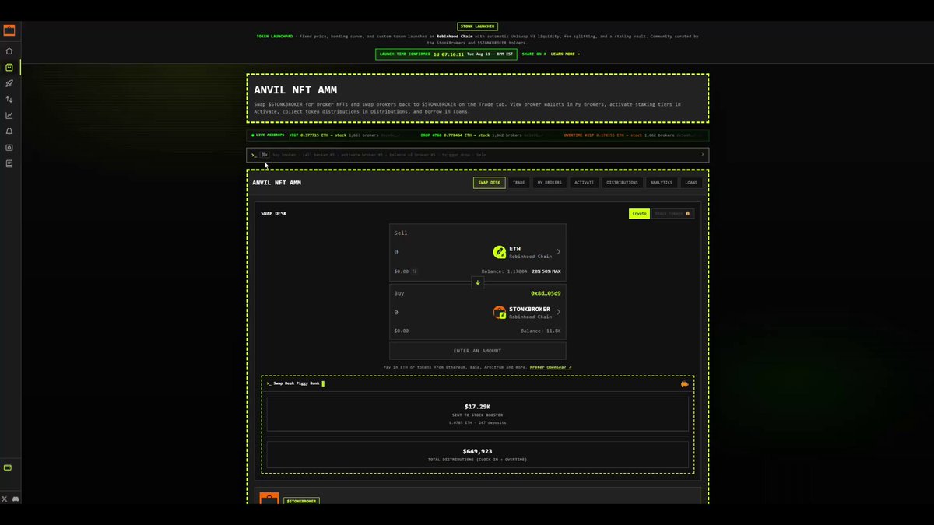This screenshot has width=934, height=525.
Task: Open the Distributions tab
Action: 622,183
